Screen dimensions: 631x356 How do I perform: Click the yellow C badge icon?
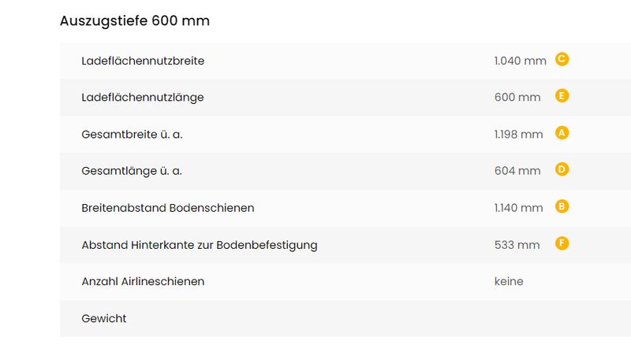pos(562,59)
